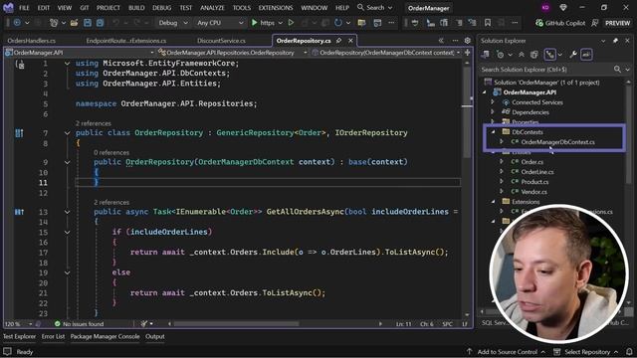The height and width of the screenshot is (358, 637).
Task: Click the code cleanup broom icon
Action: 144,324
